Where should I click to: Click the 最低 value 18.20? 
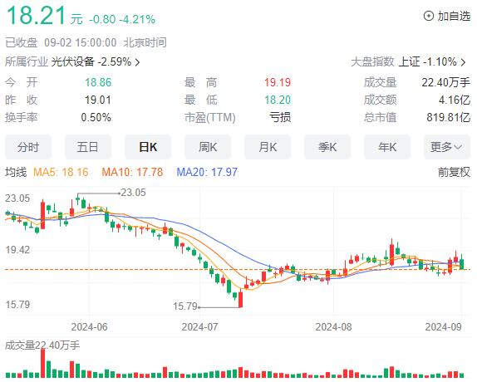pos(277,100)
